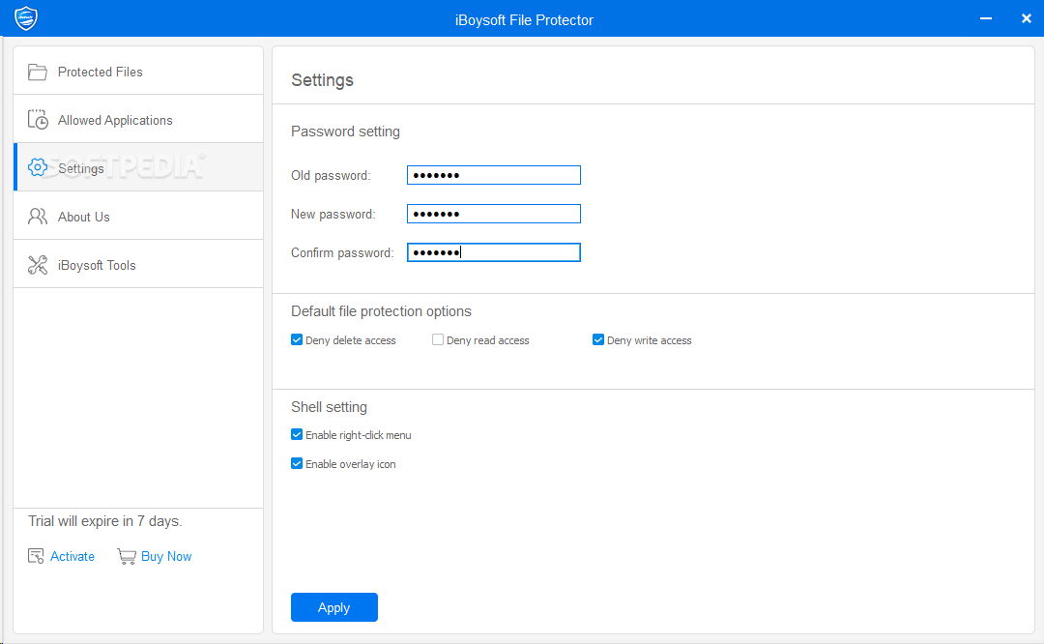This screenshot has width=1044, height=644.
Task: Click the 'Trial will expire in 7 days.' text
Action: coord(104,521)
